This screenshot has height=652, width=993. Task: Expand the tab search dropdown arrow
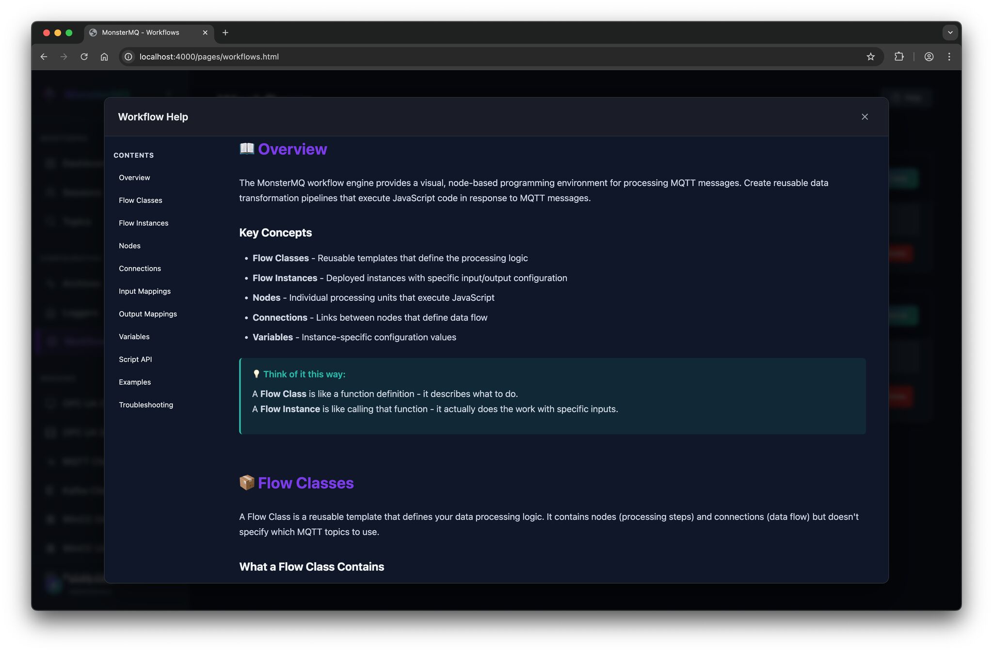coord(950,33)
